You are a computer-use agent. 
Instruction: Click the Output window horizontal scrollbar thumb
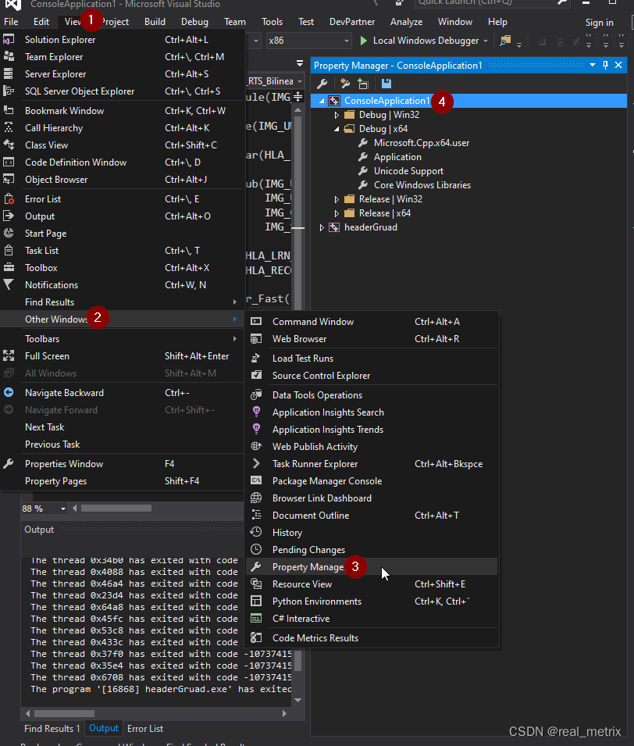click(x=64, y=713)
